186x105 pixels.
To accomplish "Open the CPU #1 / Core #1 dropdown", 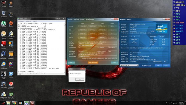I will (x=129, y=65).
